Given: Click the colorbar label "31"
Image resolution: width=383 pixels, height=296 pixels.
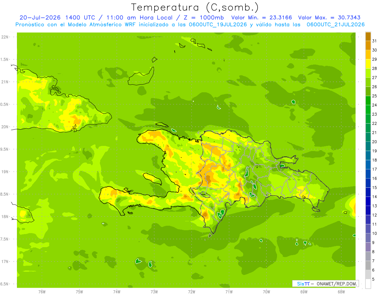Looking at the screenshot, I should pyautogui.click(x=374, y=41).
